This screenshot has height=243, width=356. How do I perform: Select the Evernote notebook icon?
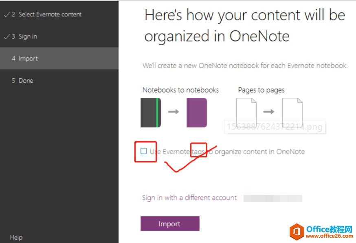pos(151,112)
